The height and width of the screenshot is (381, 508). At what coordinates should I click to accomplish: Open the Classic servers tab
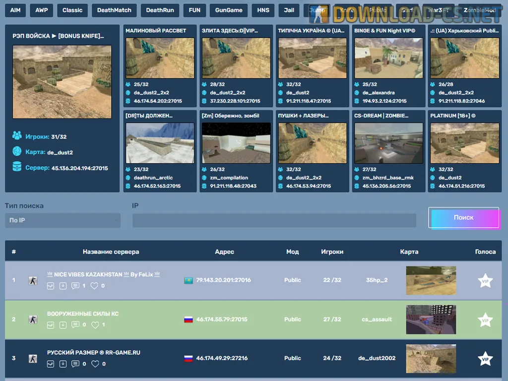(x=72, y=10)
